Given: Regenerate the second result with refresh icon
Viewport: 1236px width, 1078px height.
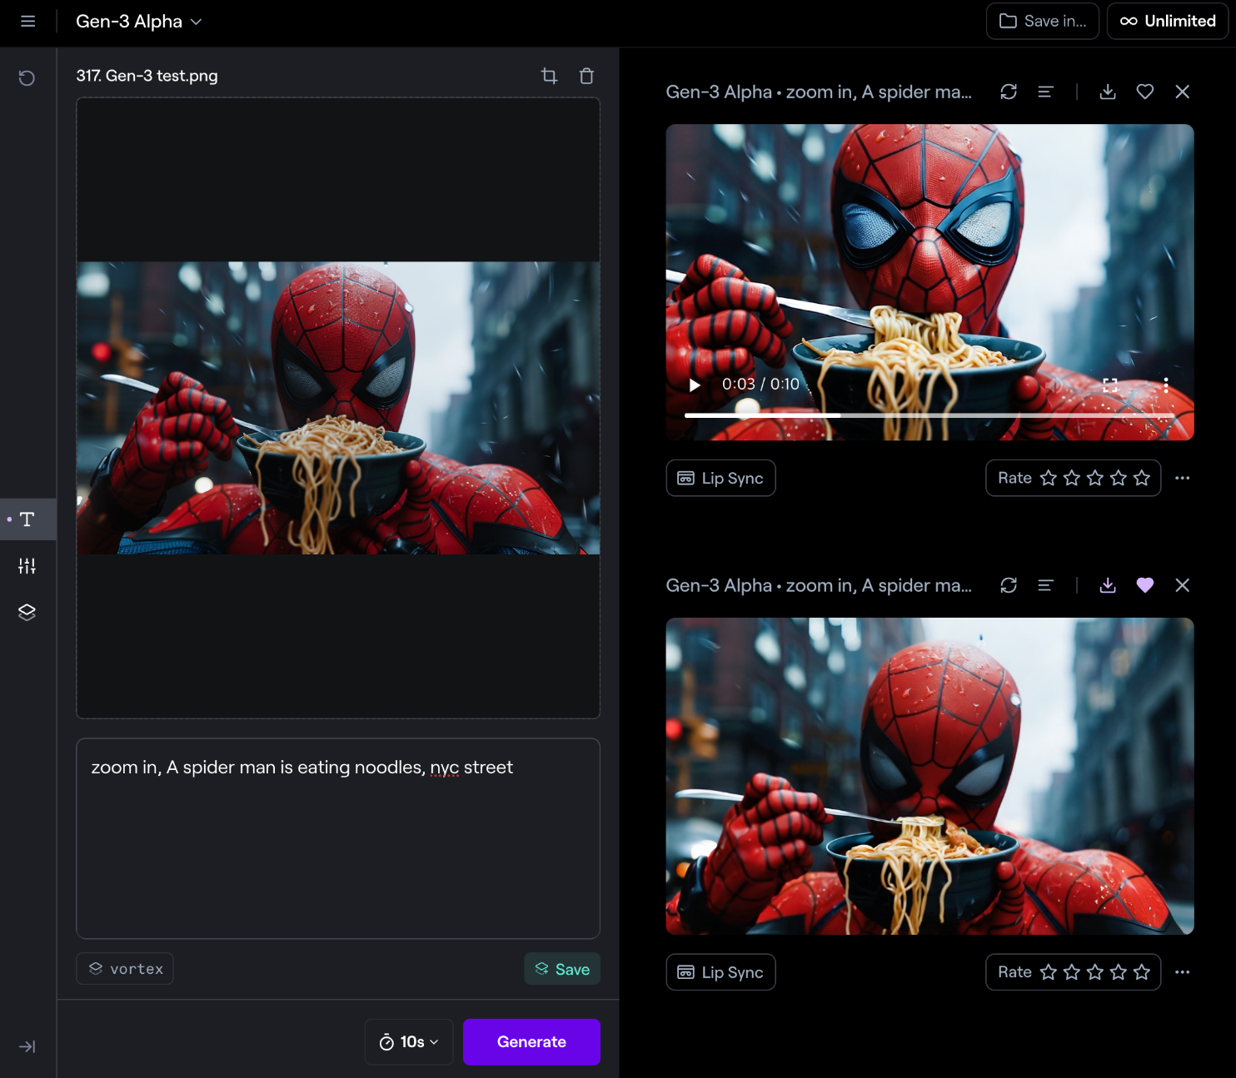Looking at the screenshot, I should (x=1009, y=585).
